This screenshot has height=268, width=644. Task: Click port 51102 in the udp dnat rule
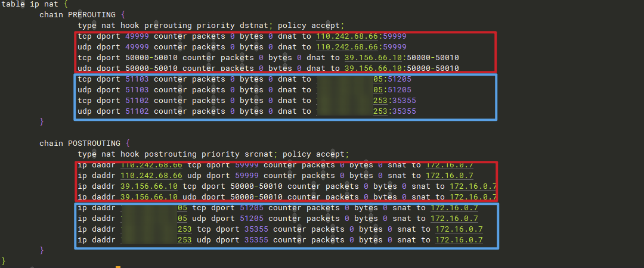tap(137, 111)
